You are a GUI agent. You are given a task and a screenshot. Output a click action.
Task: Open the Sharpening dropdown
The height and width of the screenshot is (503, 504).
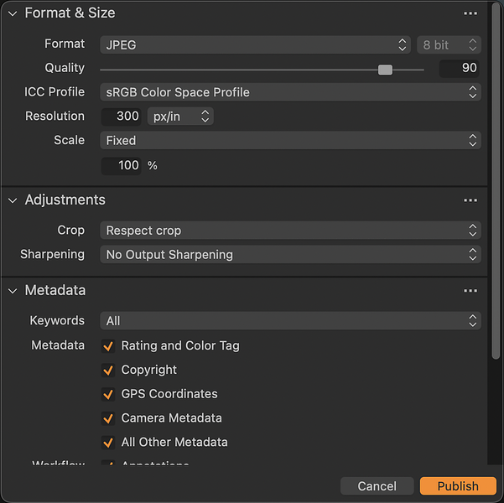pyautogui.click(x=290, y=254)
